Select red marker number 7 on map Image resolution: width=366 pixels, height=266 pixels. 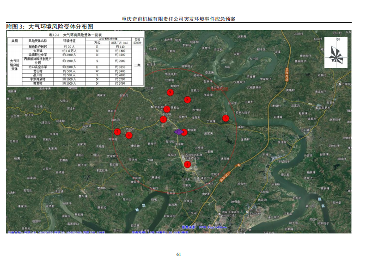[117, 132]
